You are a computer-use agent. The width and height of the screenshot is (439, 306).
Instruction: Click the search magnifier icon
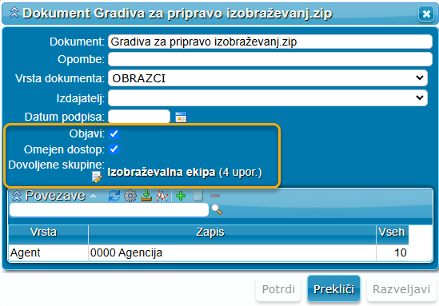coord(217,209)
